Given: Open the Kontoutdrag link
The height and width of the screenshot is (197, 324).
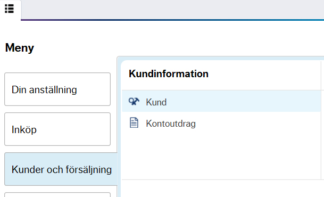Looking at the screenshot, I should [171, 124].
